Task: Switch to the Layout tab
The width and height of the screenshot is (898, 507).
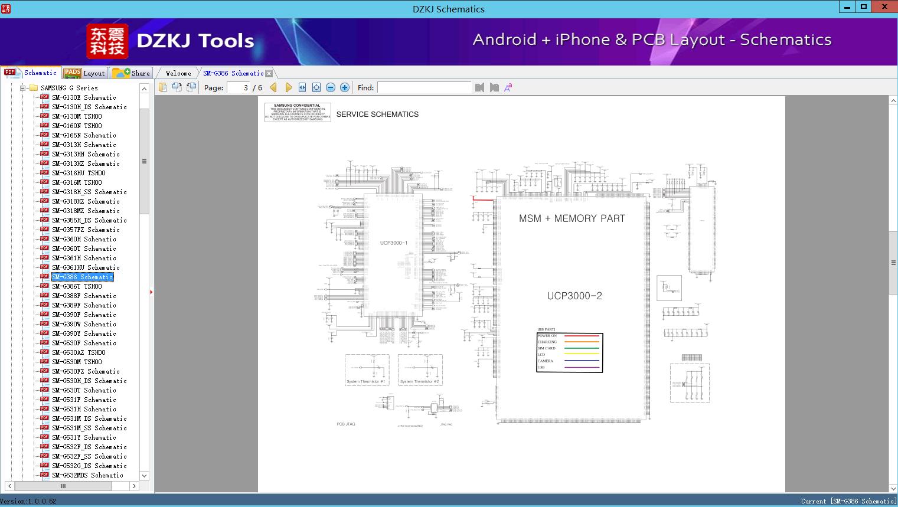Action: [x=84, y=73]
